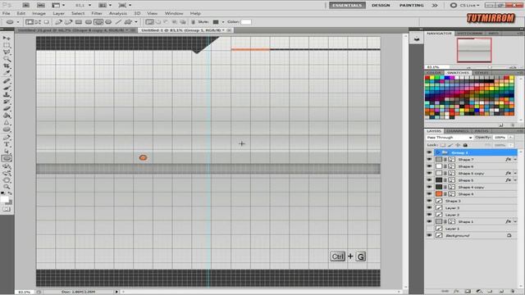This screenshot has width=525, height=295.
Task: Open the File menu
Action: [x=7, y=13]
